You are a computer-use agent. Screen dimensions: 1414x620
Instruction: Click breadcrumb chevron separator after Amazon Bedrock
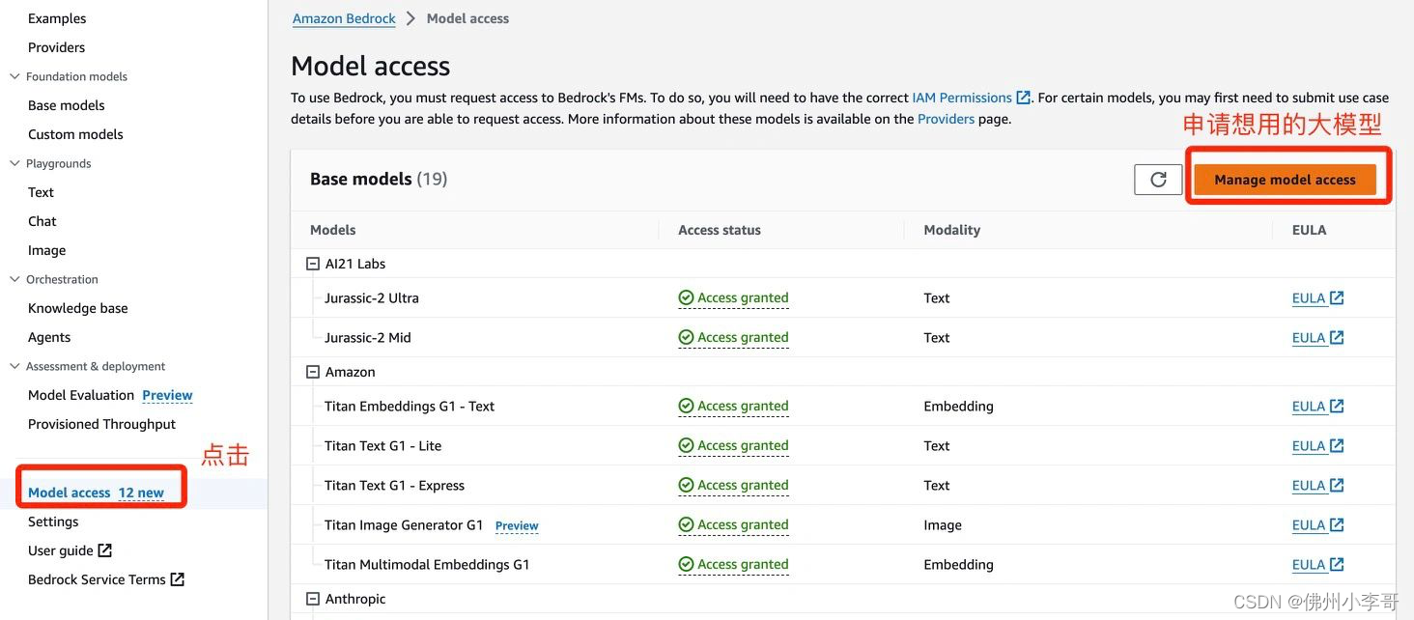tap(410, 18)
